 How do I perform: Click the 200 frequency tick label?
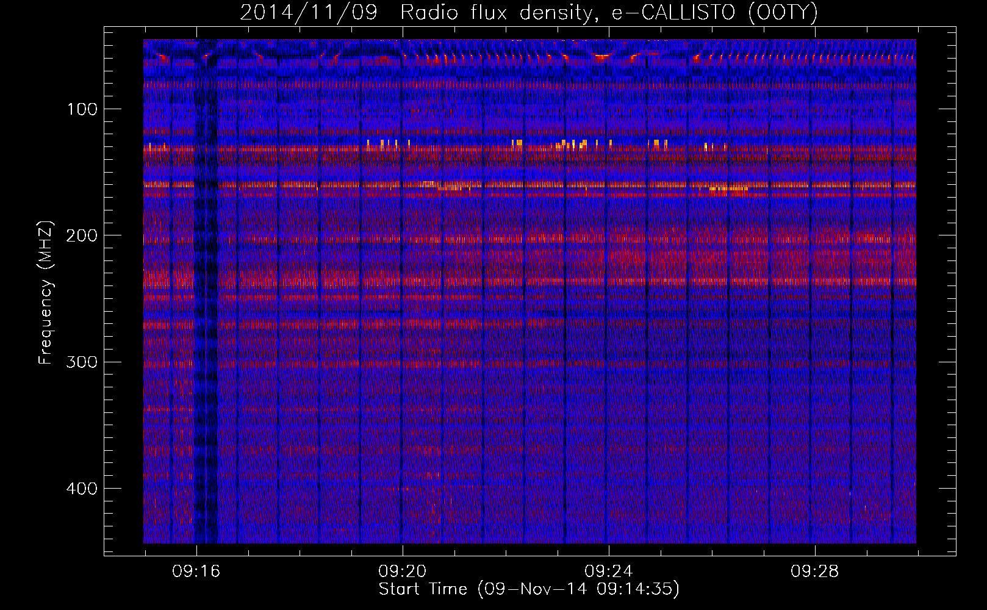[x=82, y=235]
